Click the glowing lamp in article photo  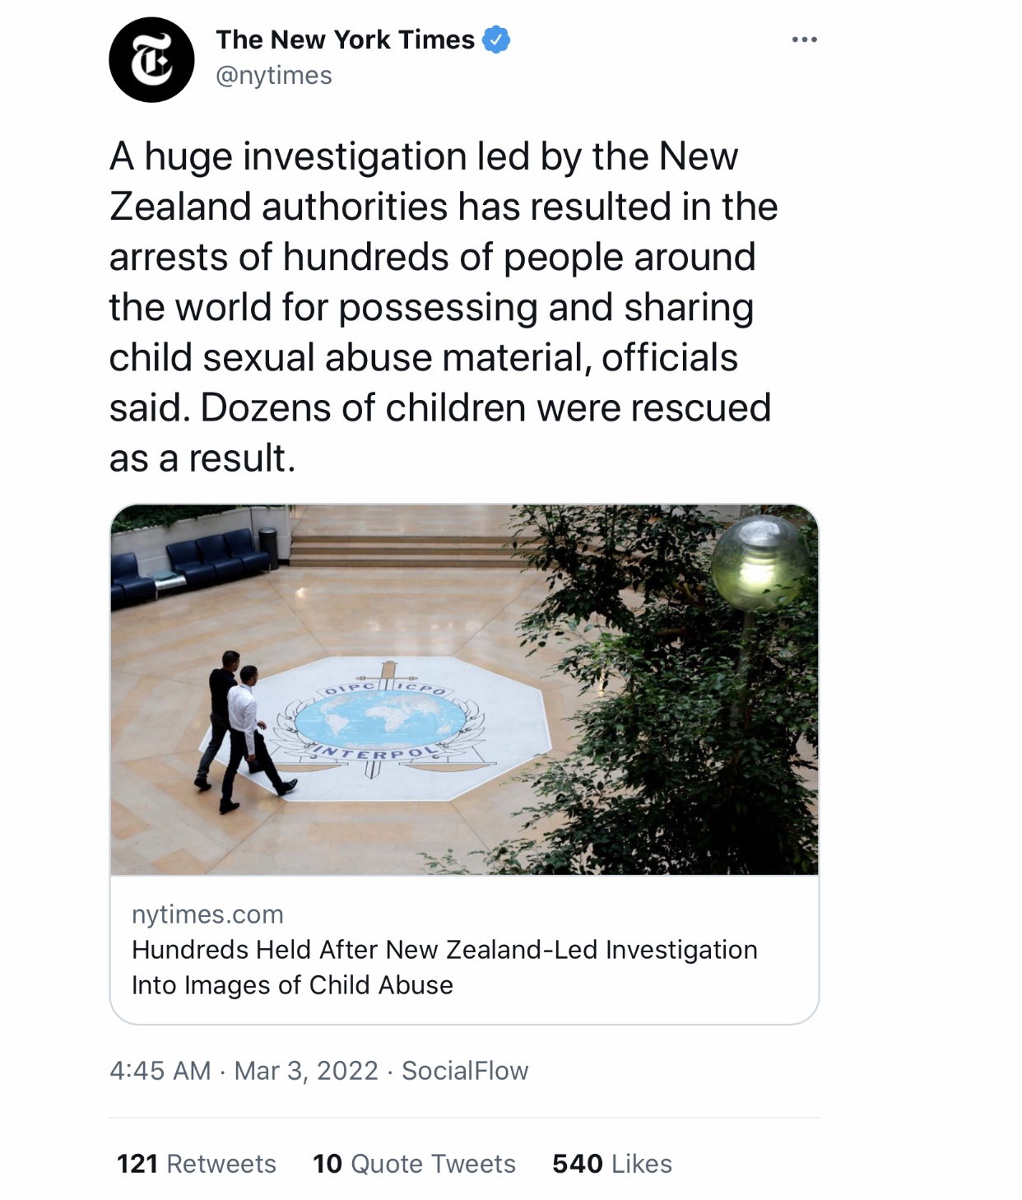pyautogui.click(x=760, y=564)
